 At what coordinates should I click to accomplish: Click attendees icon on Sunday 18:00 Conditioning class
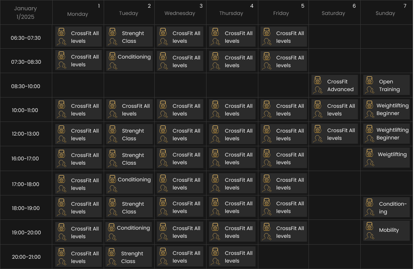point(369,211)
